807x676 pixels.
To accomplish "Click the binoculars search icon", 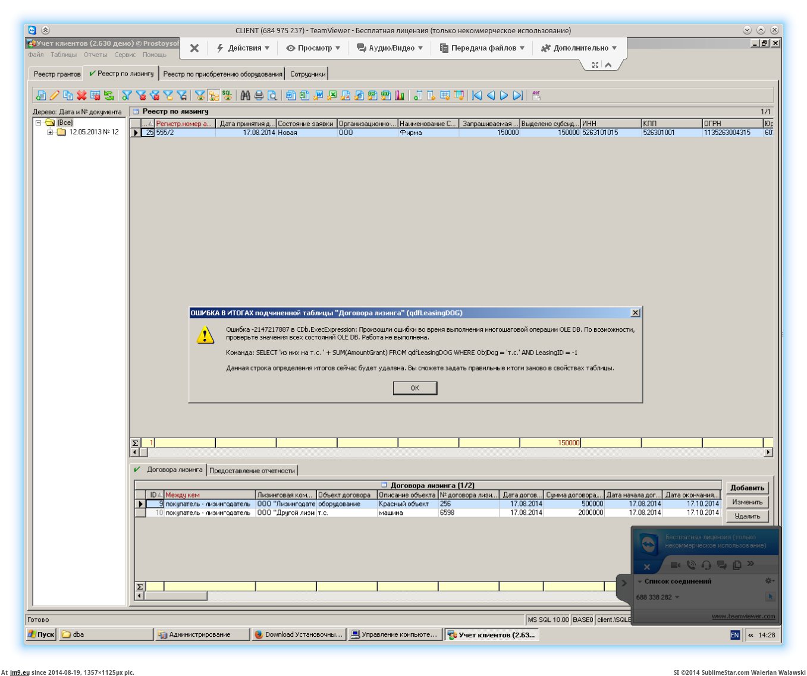I will 245,95.
